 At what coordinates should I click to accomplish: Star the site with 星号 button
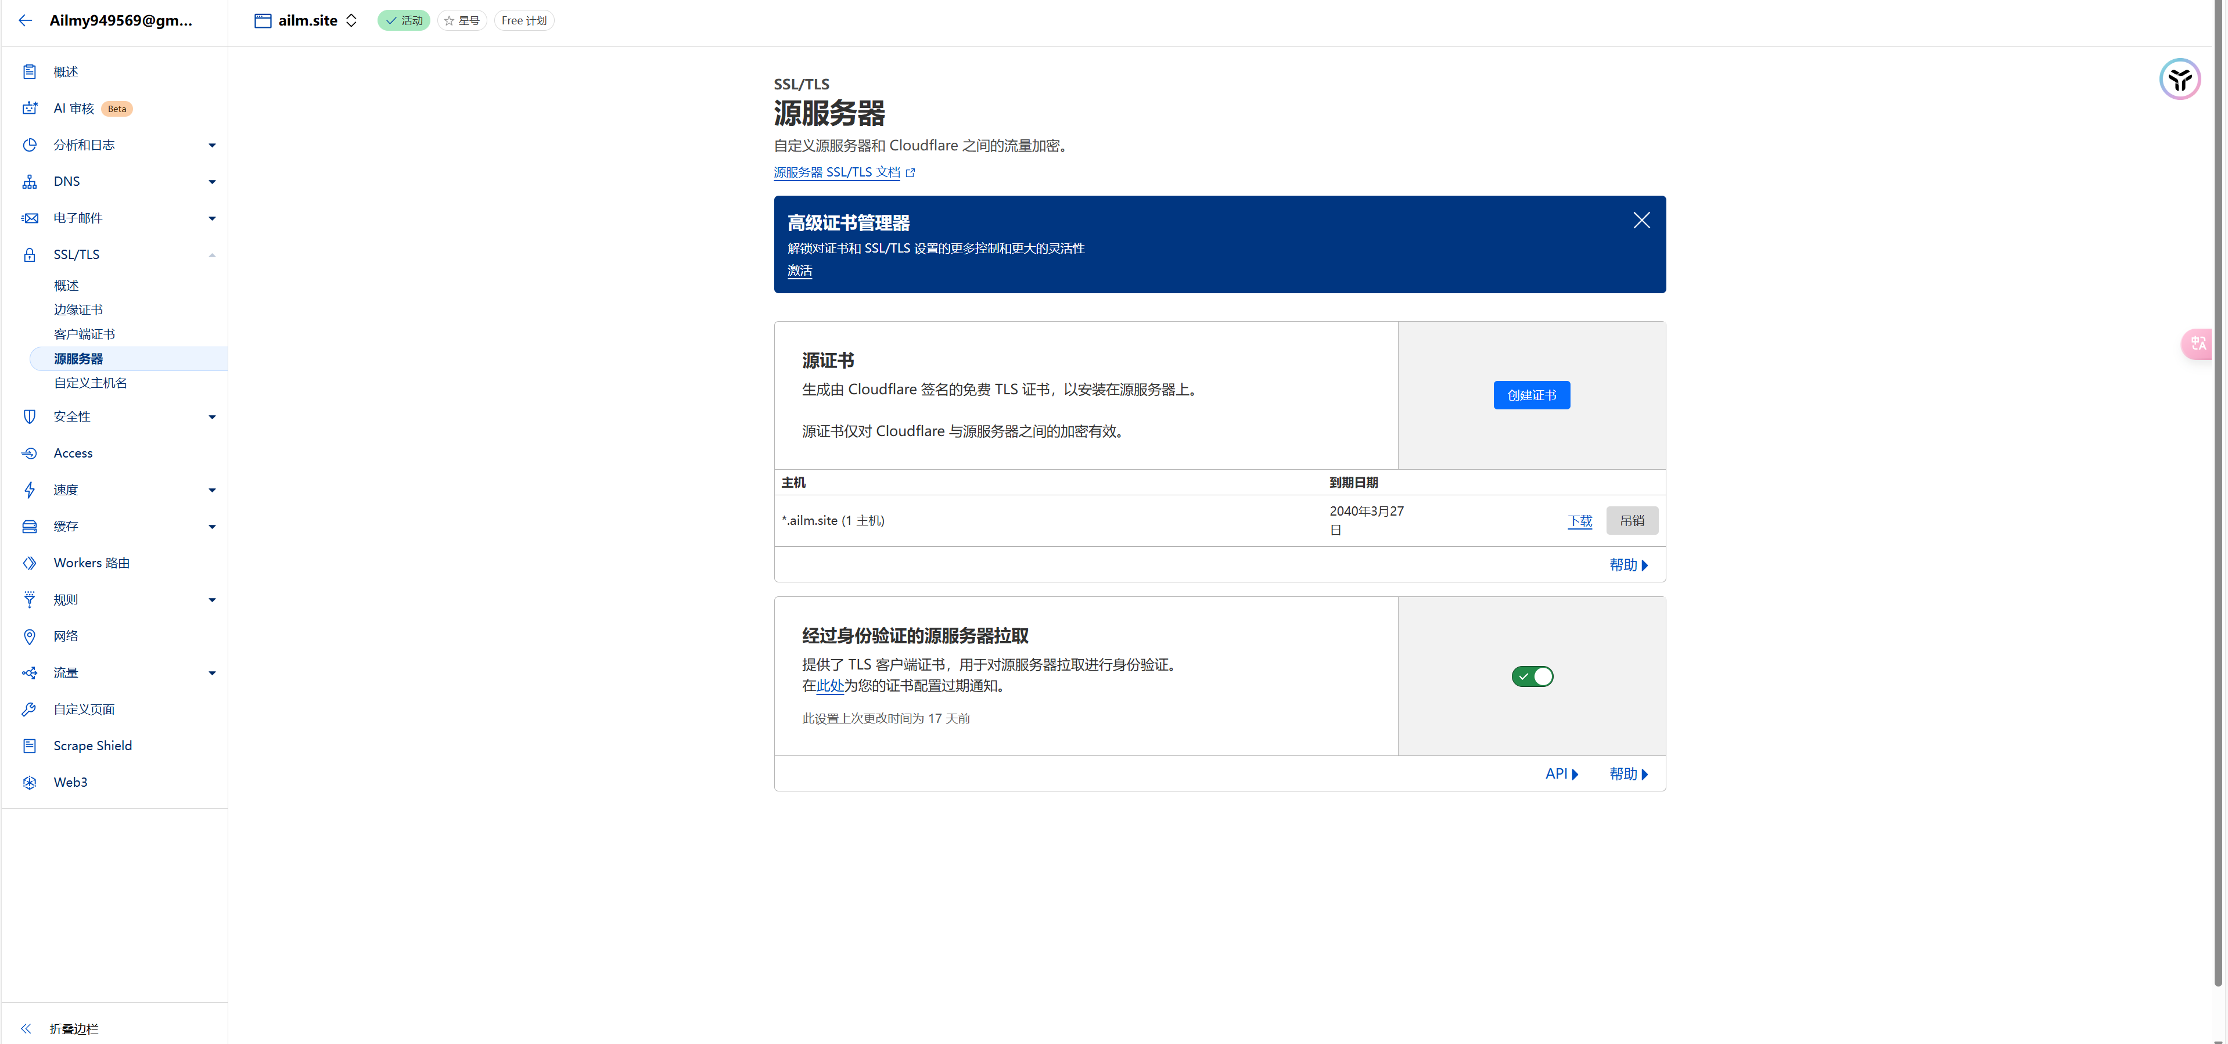tap(462, 21)
